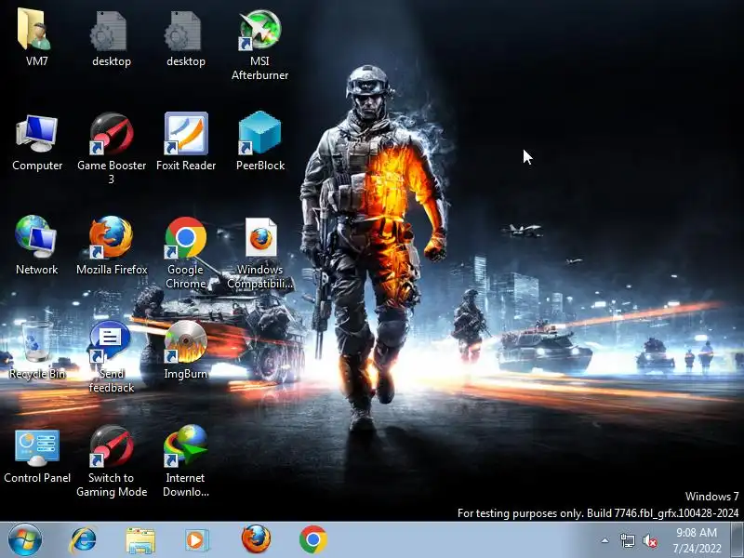
Task: Open the network tray icon
Action: point(627,540)
